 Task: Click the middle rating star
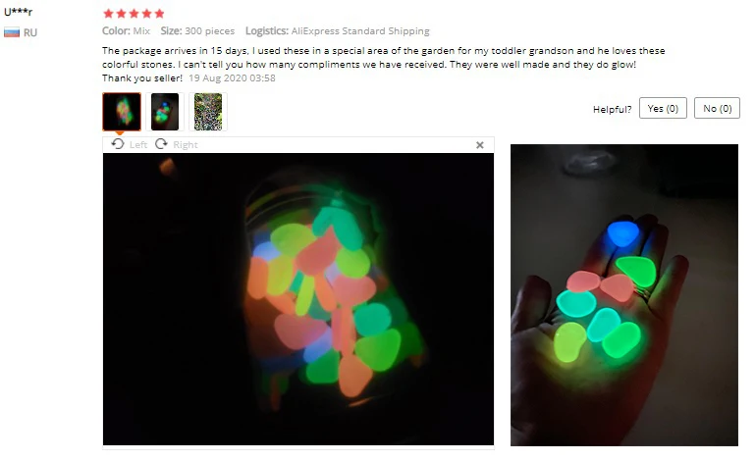pyautogui.click(x=134, y=13)
